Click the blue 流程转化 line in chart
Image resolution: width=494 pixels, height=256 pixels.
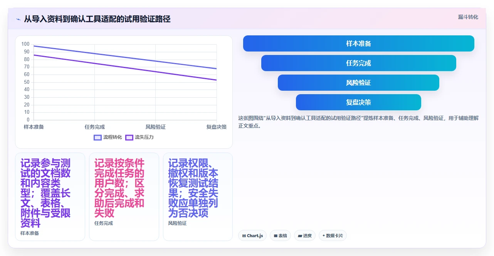click(125, 57)
